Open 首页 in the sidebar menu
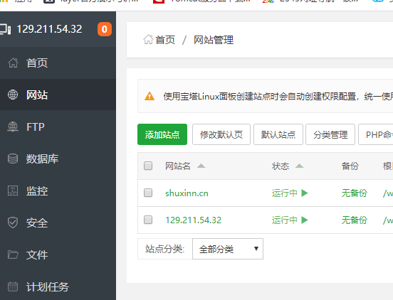 point(58,63)
